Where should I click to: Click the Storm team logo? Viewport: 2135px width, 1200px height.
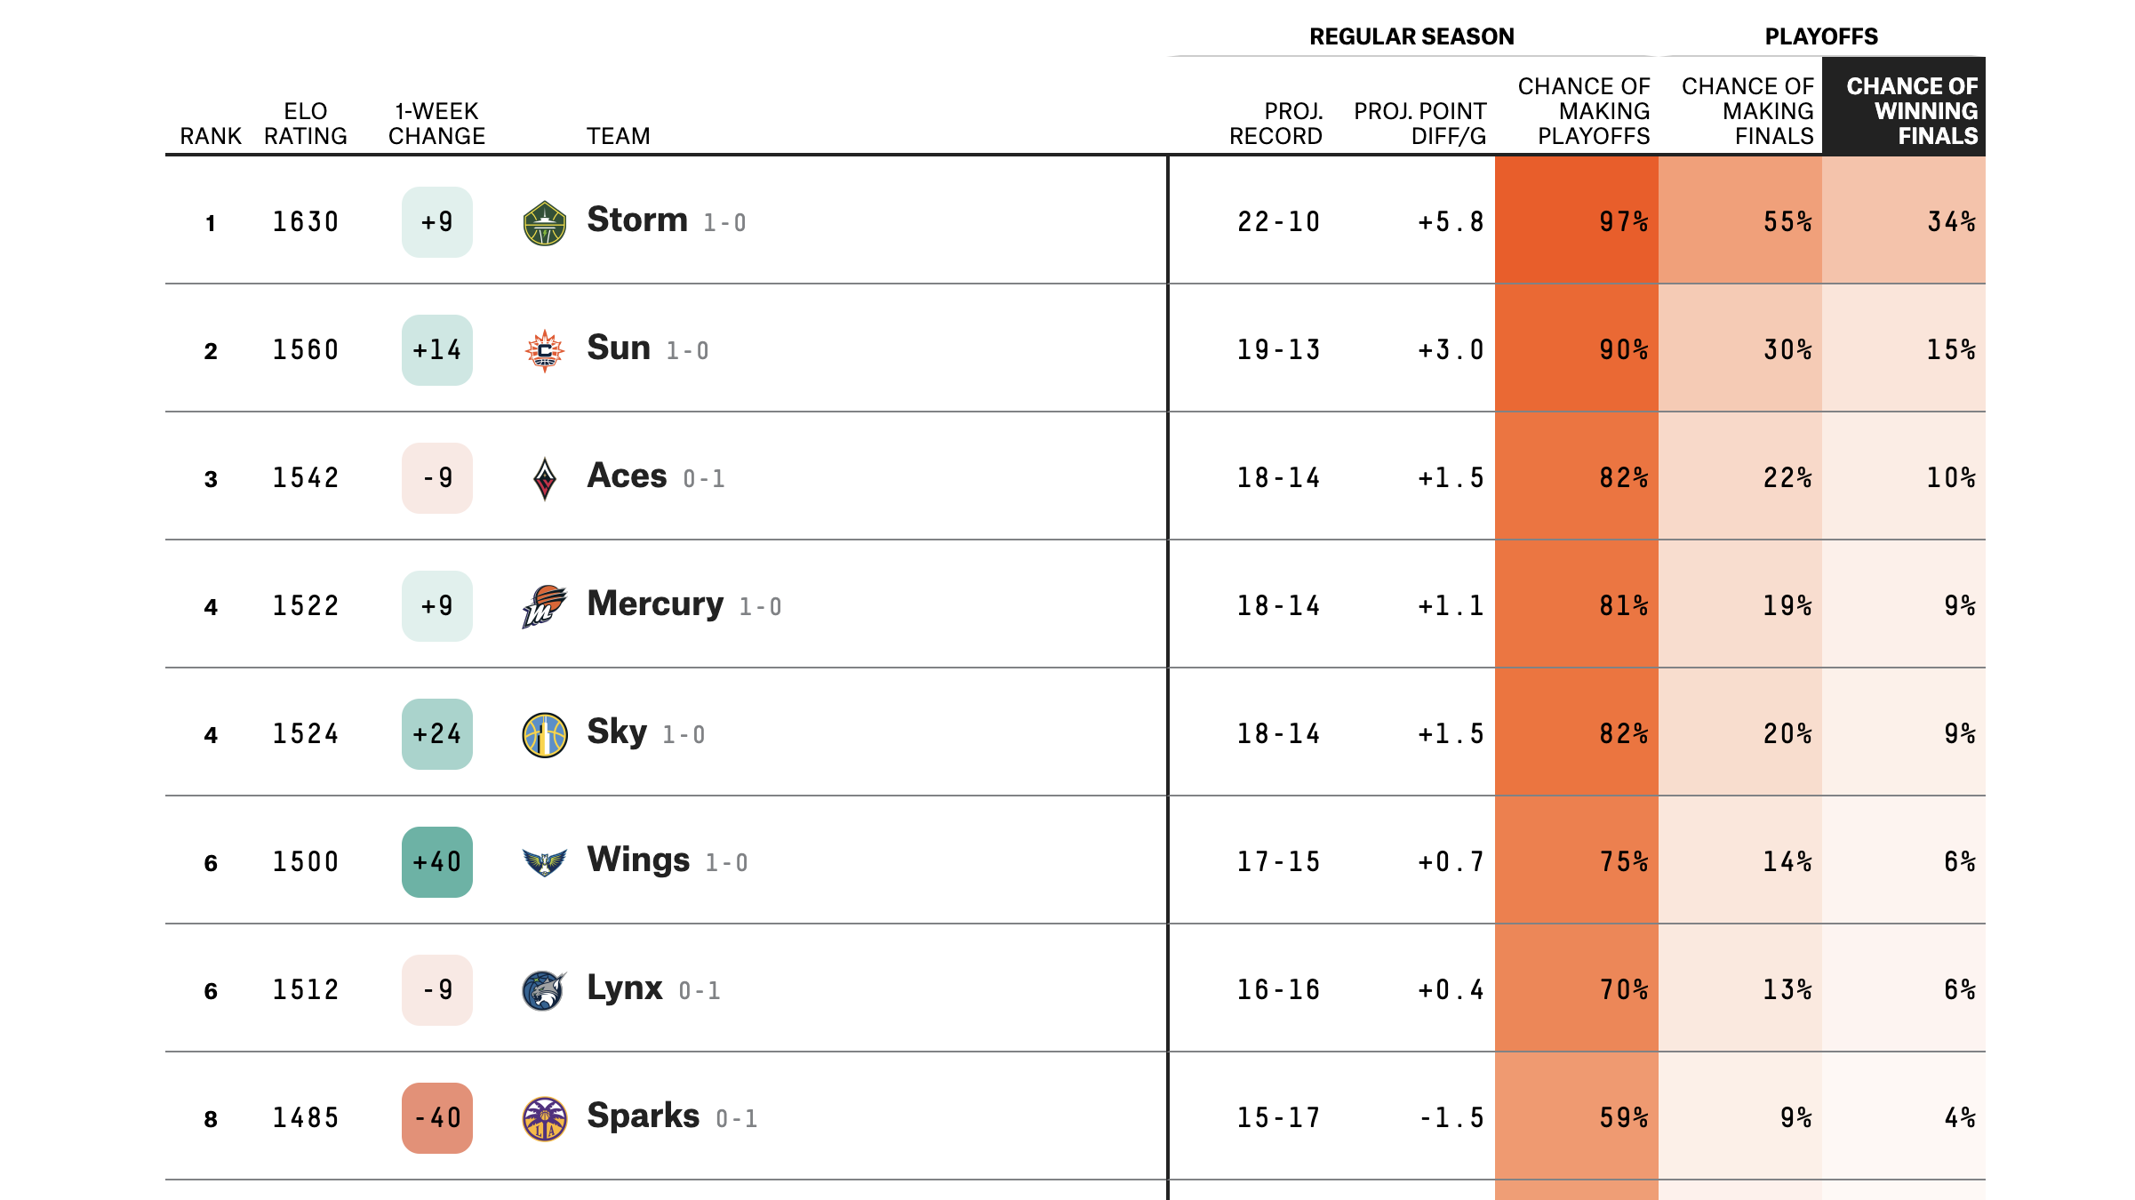tap(544, 222)
